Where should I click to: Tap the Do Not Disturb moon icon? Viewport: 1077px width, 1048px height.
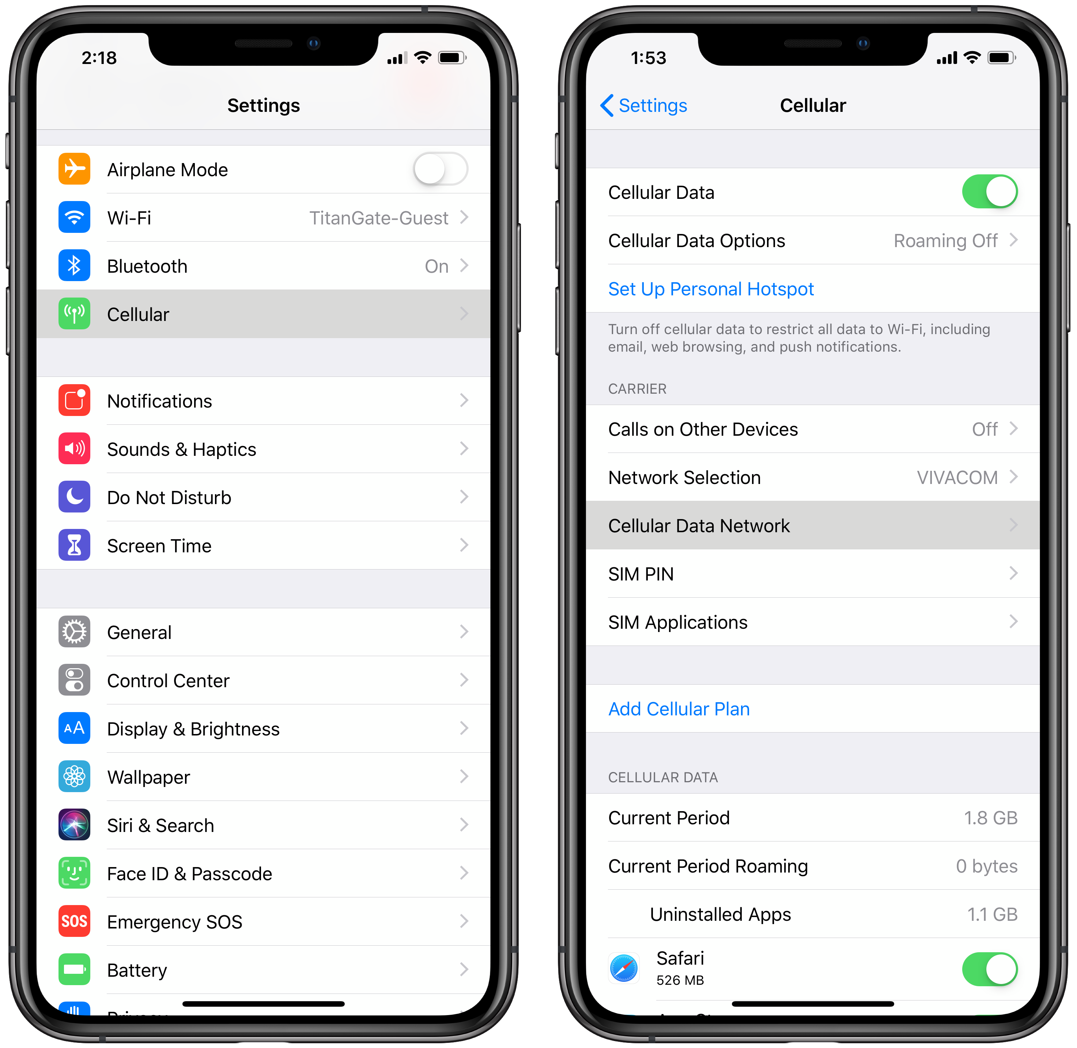click(77, 497)
